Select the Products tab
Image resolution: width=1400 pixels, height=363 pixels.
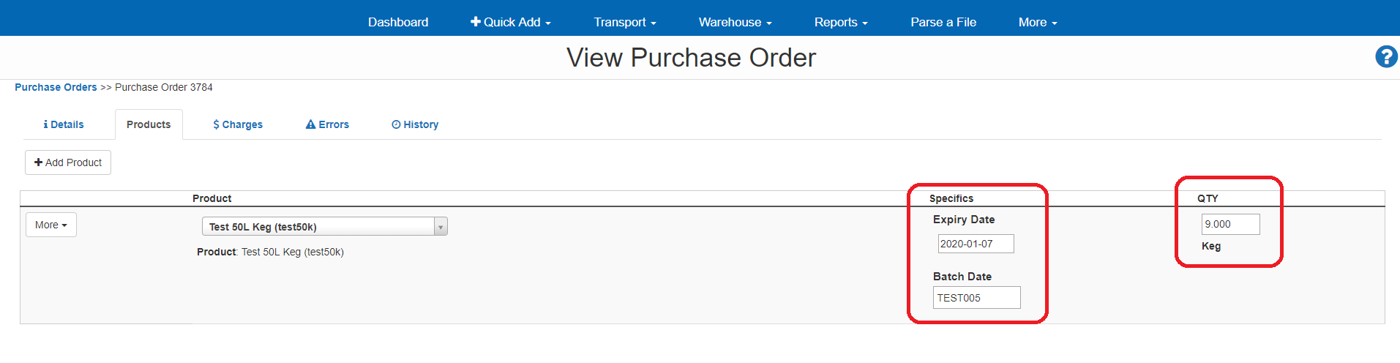(x=149, y=124)
